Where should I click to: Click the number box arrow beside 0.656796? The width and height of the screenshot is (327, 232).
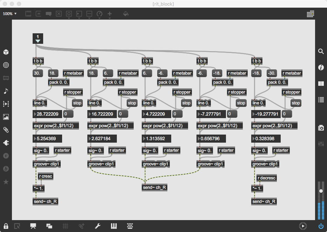click(199, 138)
